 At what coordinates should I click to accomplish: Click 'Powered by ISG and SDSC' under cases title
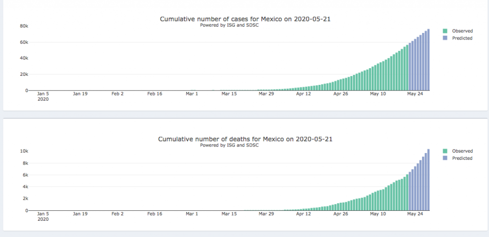[x=229, y=25]
